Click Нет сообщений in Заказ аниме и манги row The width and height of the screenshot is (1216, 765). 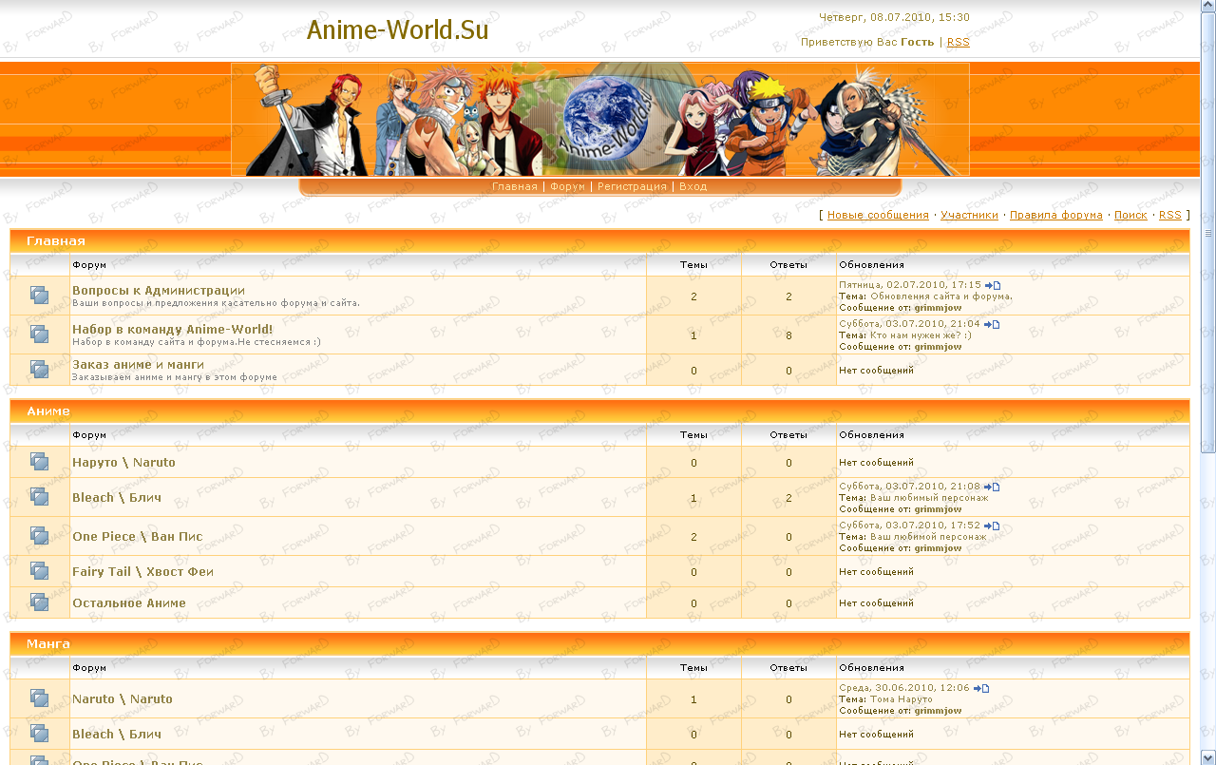click(x=876, y=371)
